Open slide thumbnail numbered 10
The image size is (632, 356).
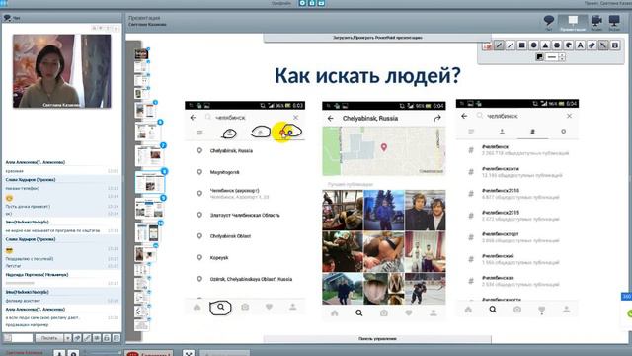point(148,233)
